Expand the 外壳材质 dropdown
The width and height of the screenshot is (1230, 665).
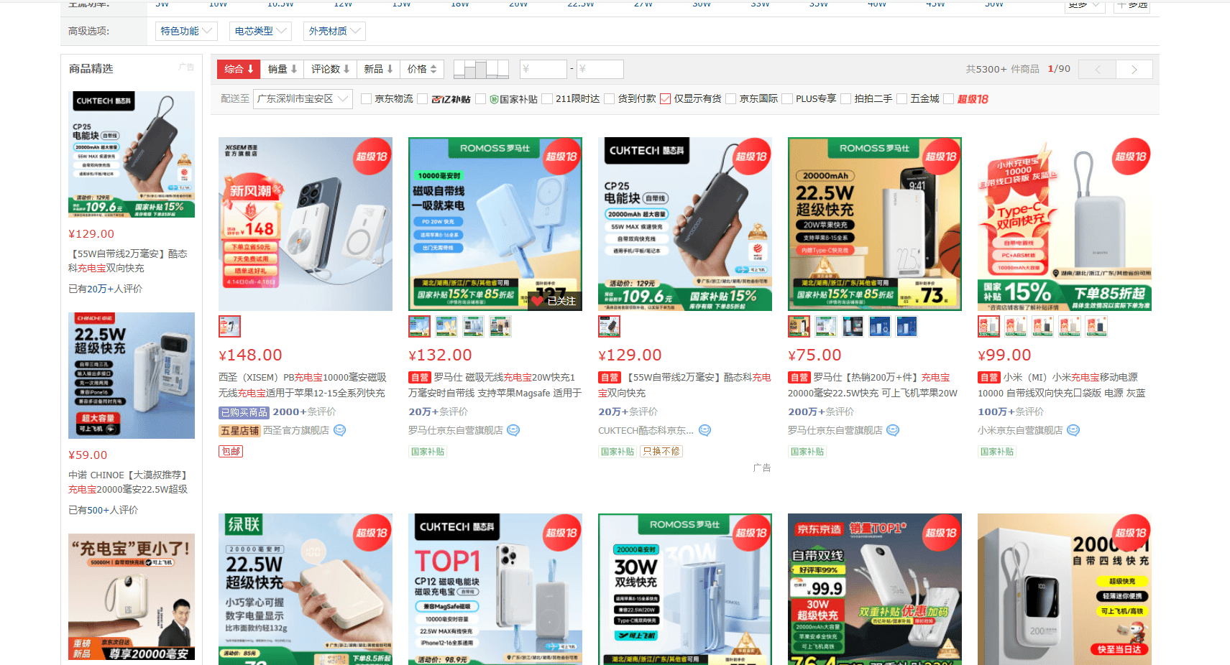[334, 31]
